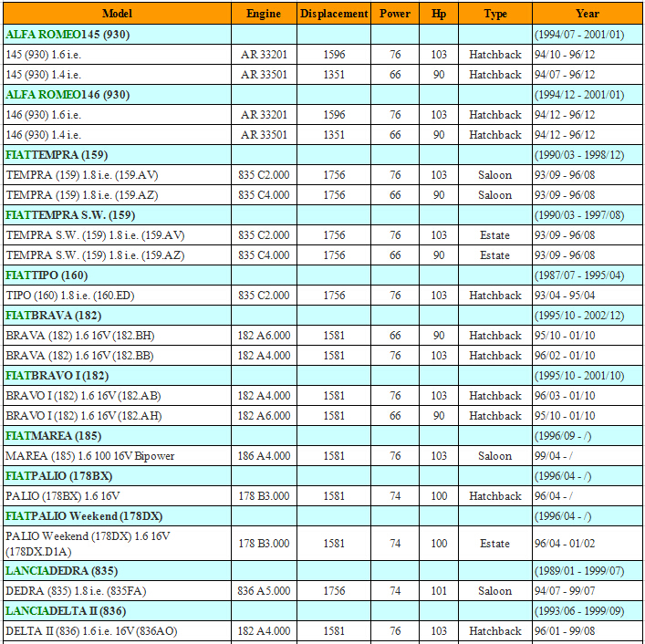This screenshot has height=644, width=645.
Task: Select the FIATPALIO Weekend (178DX) group heading
Action: click(x=84, y=516)
